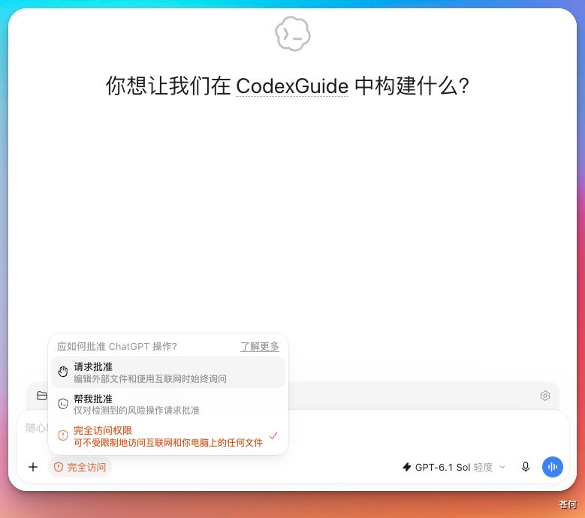This screenshot has height=518, width=585.
Task: Open the settings gear icon
Action: point(545,396)
